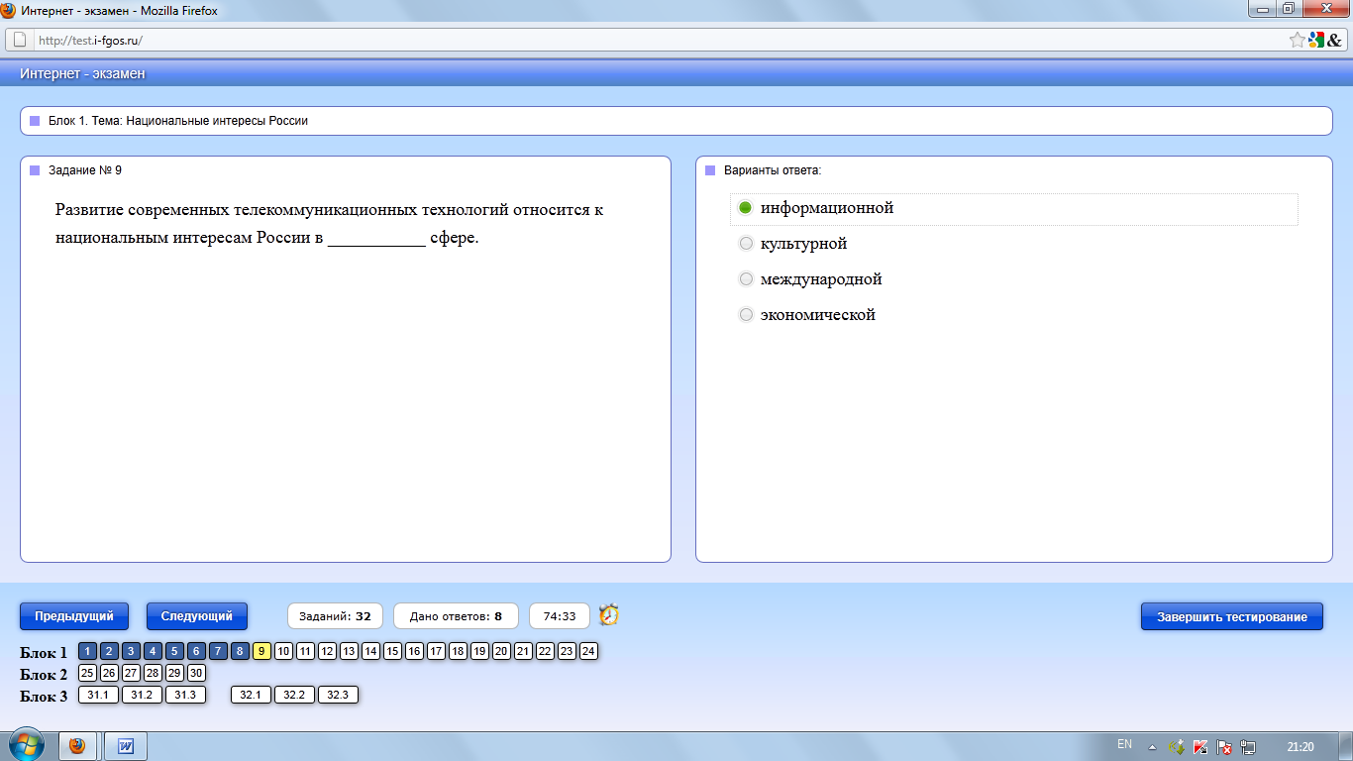Click the Action Center flag icon

coord(1224,747)
